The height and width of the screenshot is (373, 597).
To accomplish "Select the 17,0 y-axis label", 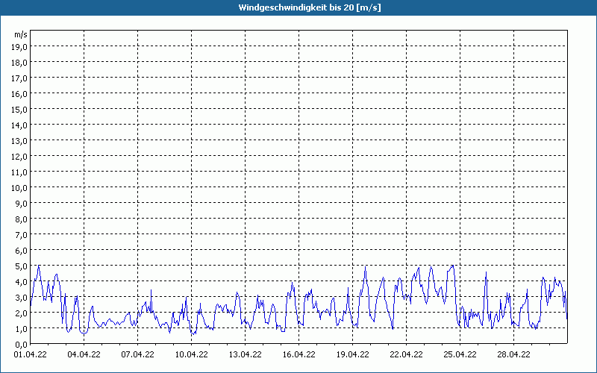I will click(x=19, y=78).
